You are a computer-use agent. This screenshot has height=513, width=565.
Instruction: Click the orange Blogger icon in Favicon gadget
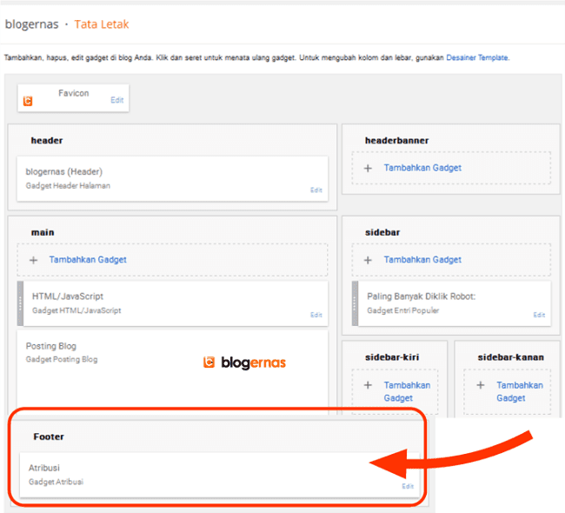(28, 101)
